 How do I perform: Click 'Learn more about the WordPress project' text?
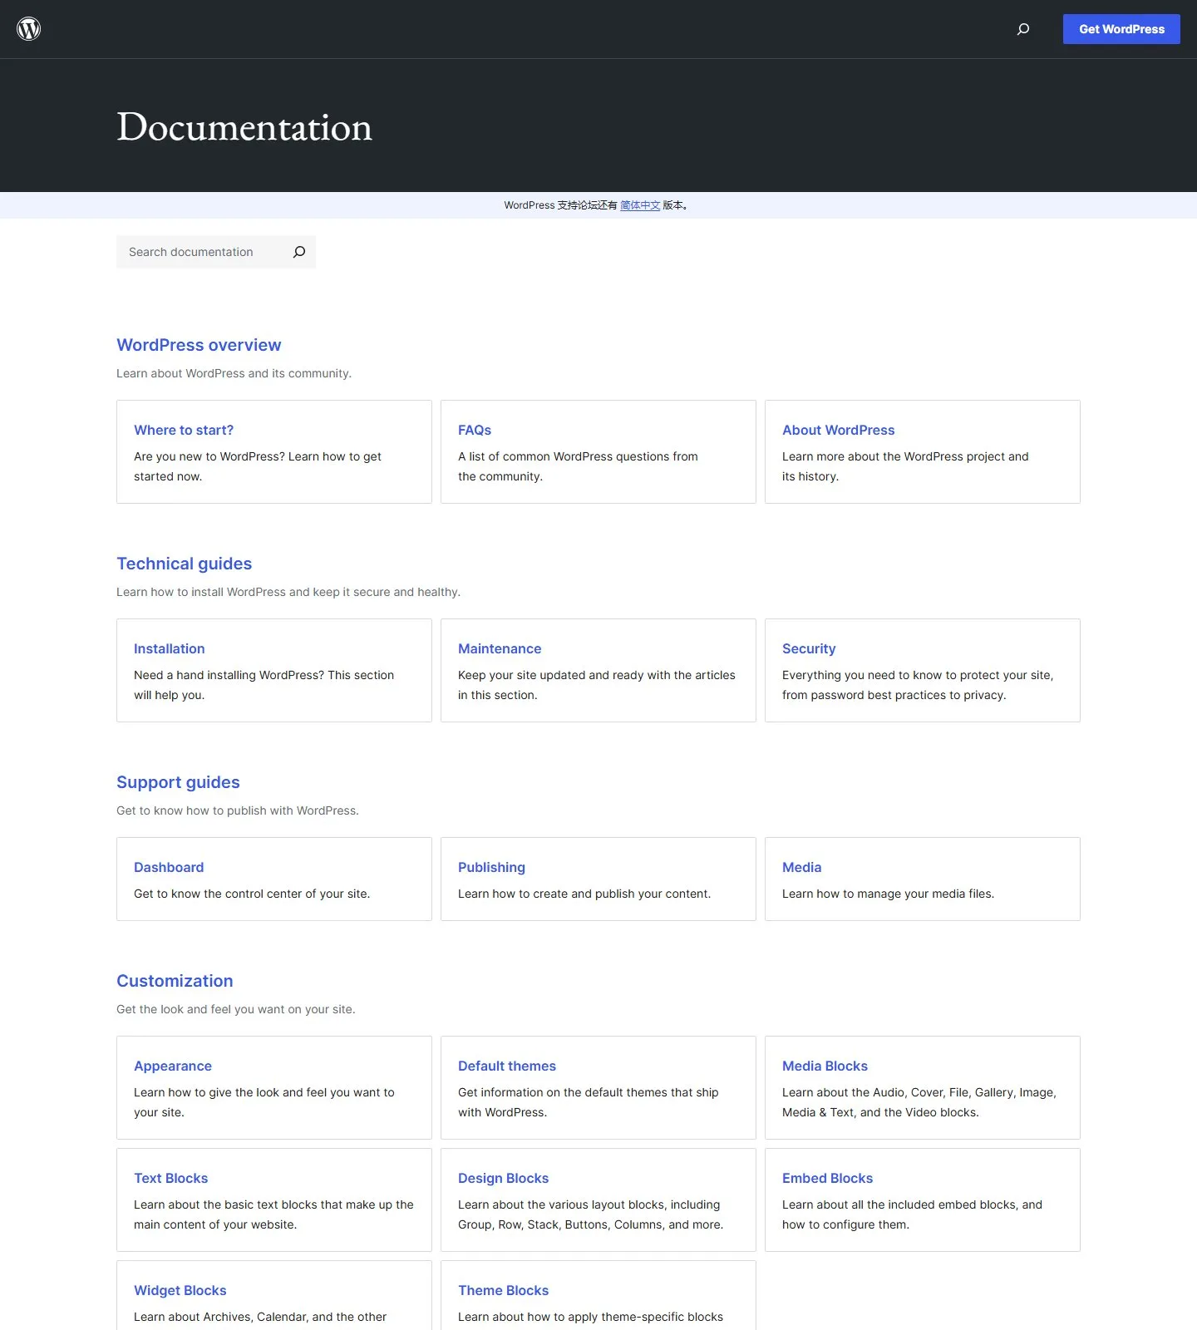pos(905,466)
